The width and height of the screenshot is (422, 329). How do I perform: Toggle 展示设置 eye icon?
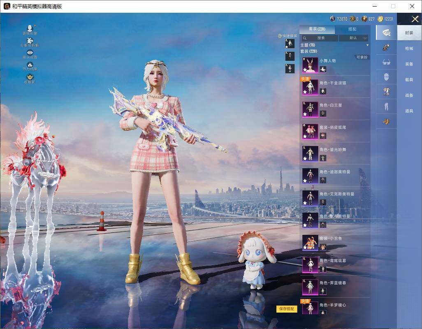(x=30, y=53)
